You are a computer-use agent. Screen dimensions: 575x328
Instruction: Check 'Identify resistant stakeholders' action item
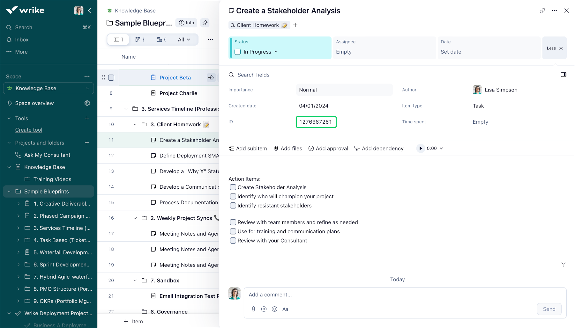[x=233, y=206]
